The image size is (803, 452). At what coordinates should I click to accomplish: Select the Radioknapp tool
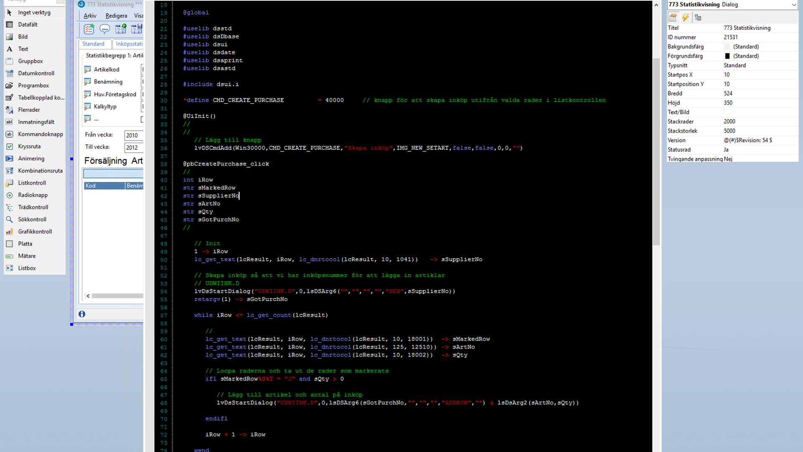[33, 195]
